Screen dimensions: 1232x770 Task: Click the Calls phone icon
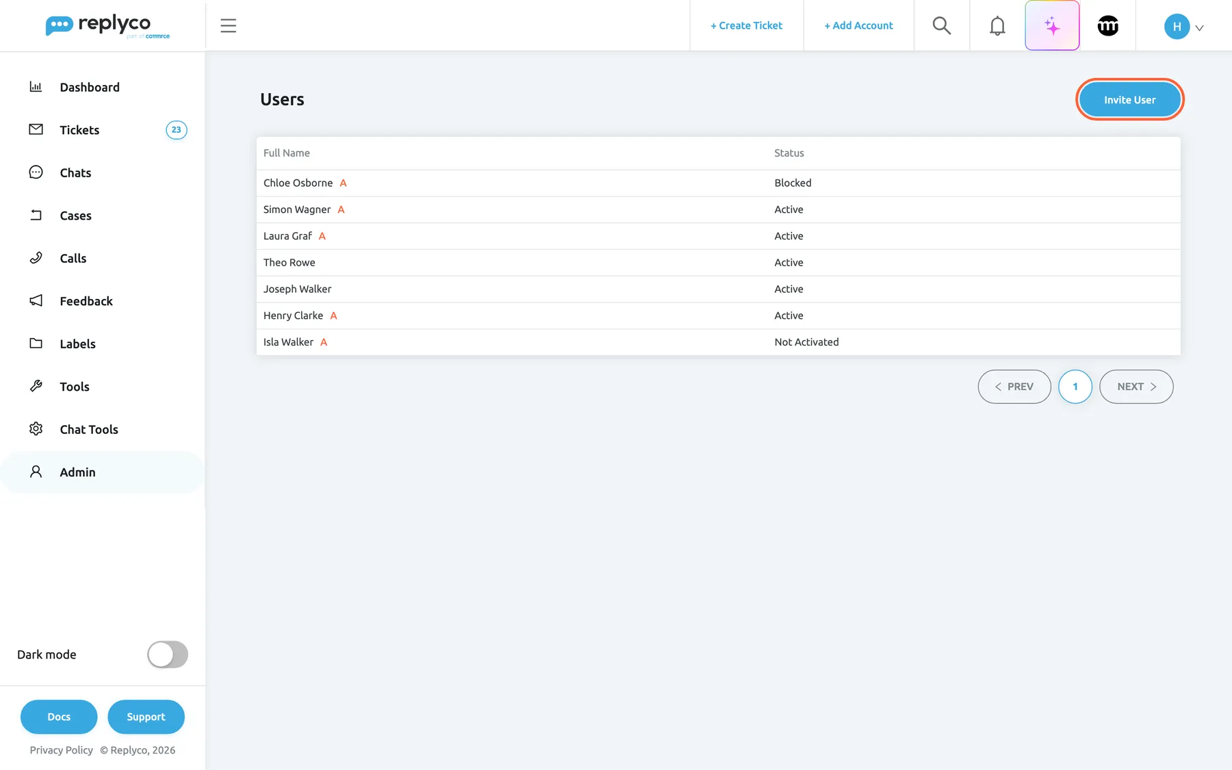tap(36, 258)
